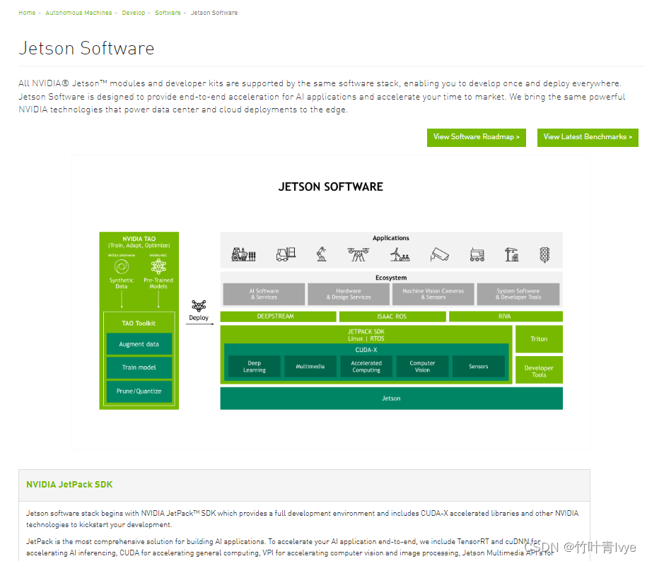Click the construction crane application icon
This screenshot has height=561, width=647.
click(511, 255)
